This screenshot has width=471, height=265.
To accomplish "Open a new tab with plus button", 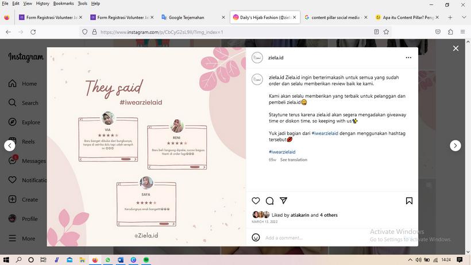I will [x=450, y=17].
